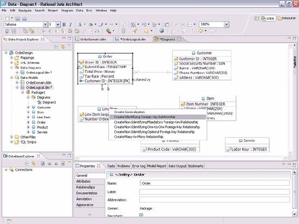Open the font size dropdown

(58, 24)
